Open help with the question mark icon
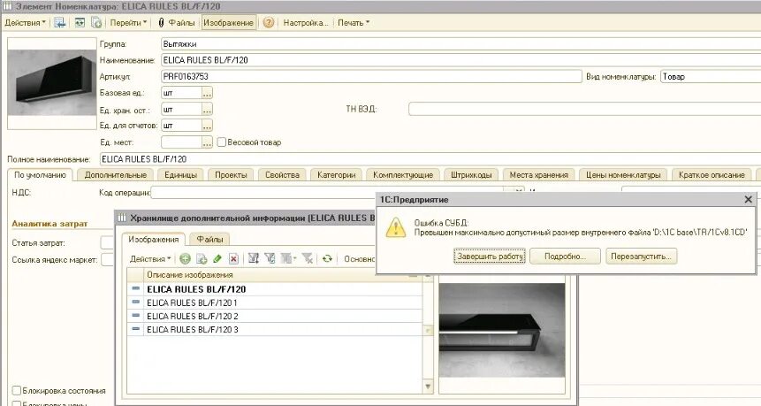Screen dimensions: 761x406 pos(269,22)
